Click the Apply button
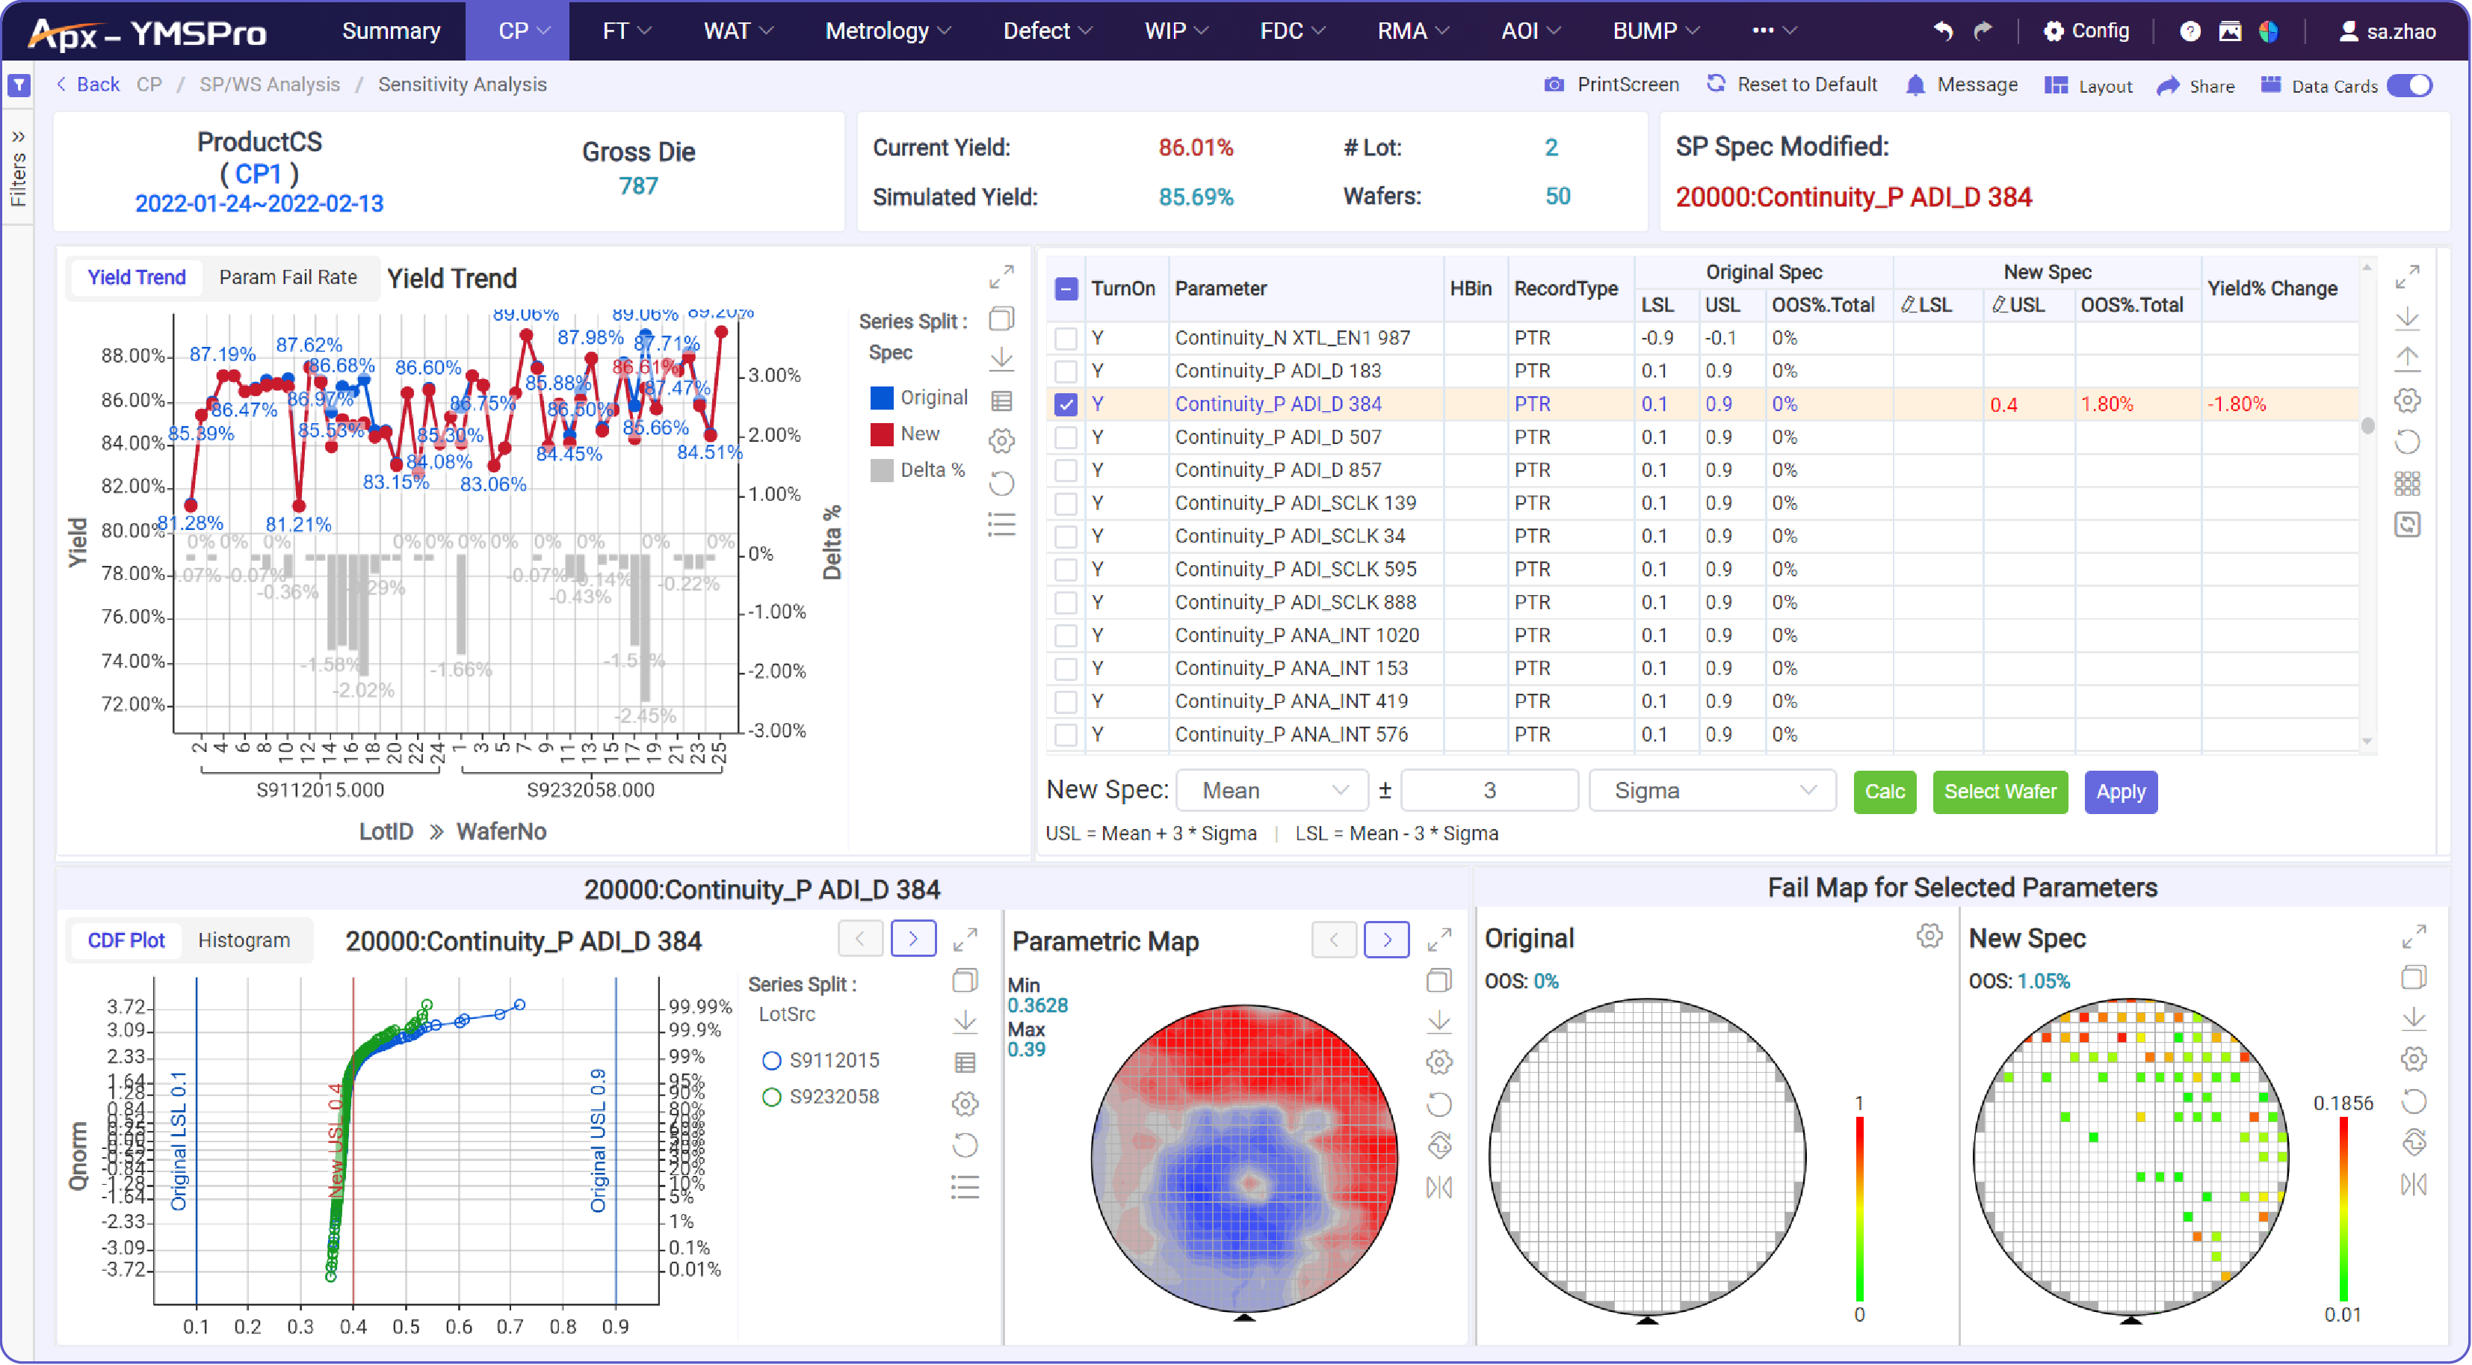 (2121, 792)
